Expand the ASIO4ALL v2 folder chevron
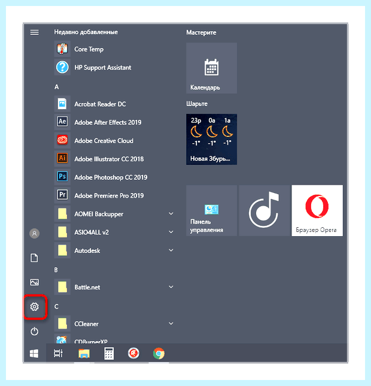Image resolution: width=371 pixels, height=386 pixels. (x=171, y=232)
